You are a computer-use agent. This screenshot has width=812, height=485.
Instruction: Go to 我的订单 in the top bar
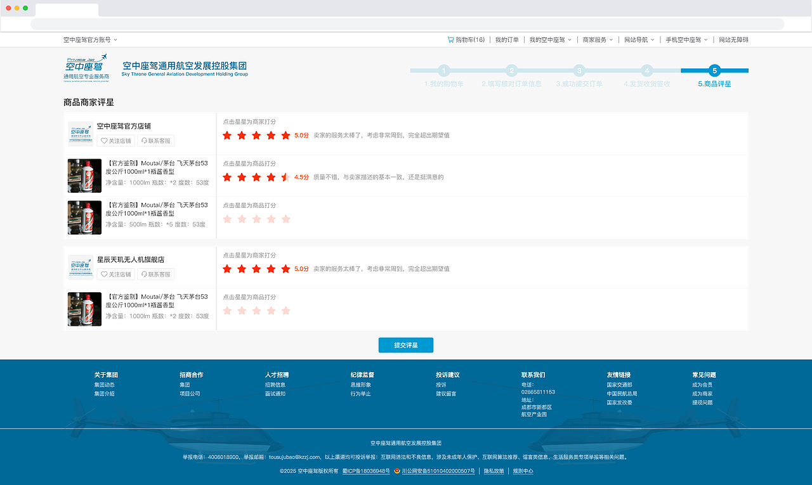click(507, 39)
